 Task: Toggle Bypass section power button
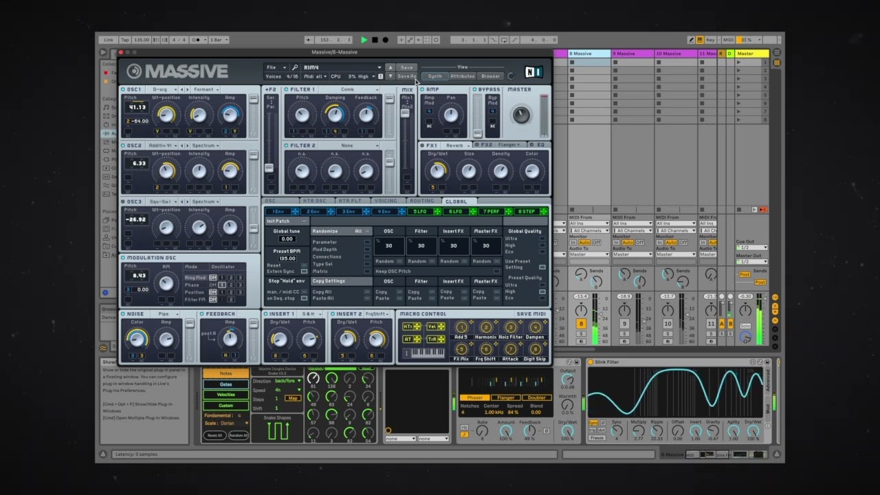pyautogui.click(x=475, y=89)
